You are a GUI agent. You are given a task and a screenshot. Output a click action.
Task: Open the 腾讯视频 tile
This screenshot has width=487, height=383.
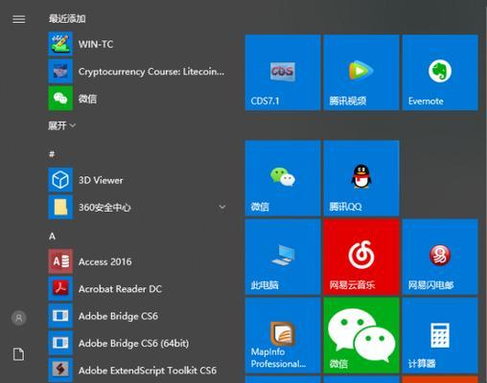click(x=361, y=73)
